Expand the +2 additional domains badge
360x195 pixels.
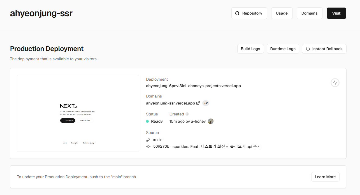[206, 103]
